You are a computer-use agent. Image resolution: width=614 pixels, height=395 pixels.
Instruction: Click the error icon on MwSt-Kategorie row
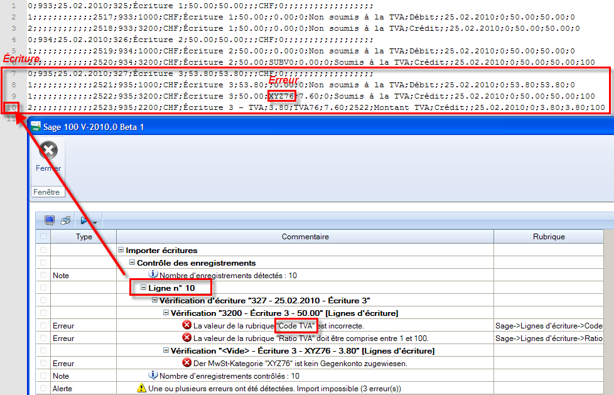(187, 362)
